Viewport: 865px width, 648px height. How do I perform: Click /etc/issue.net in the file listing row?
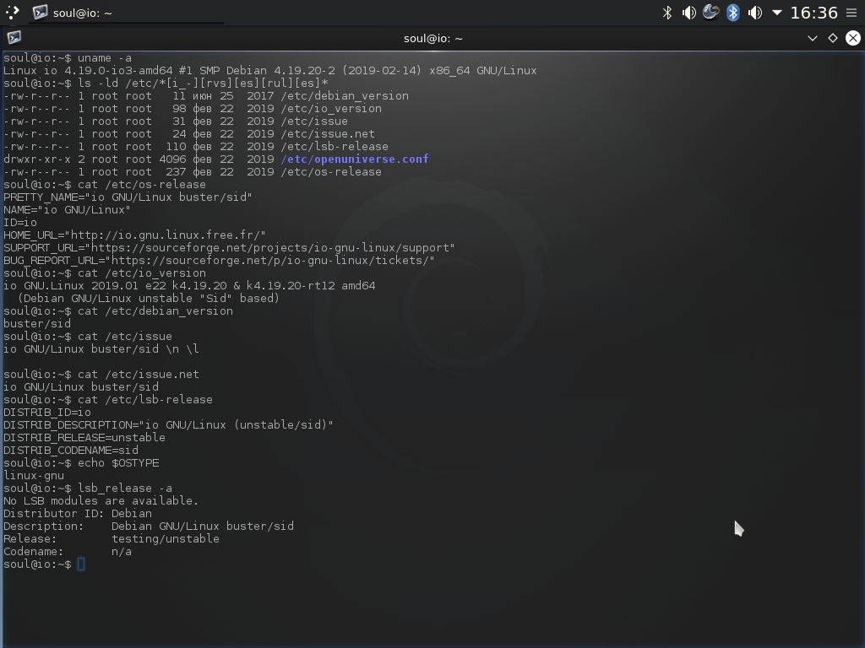[x=328, y=134]
